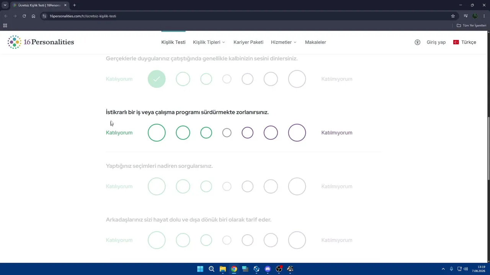
Task: Select strongest agree for 'İstikrarlı bir iş' question
Action: click(x=157, y=133)
